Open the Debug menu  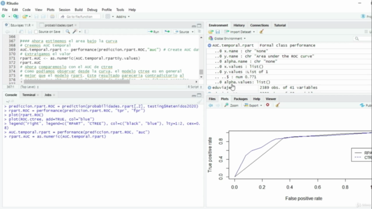[92, 10]
